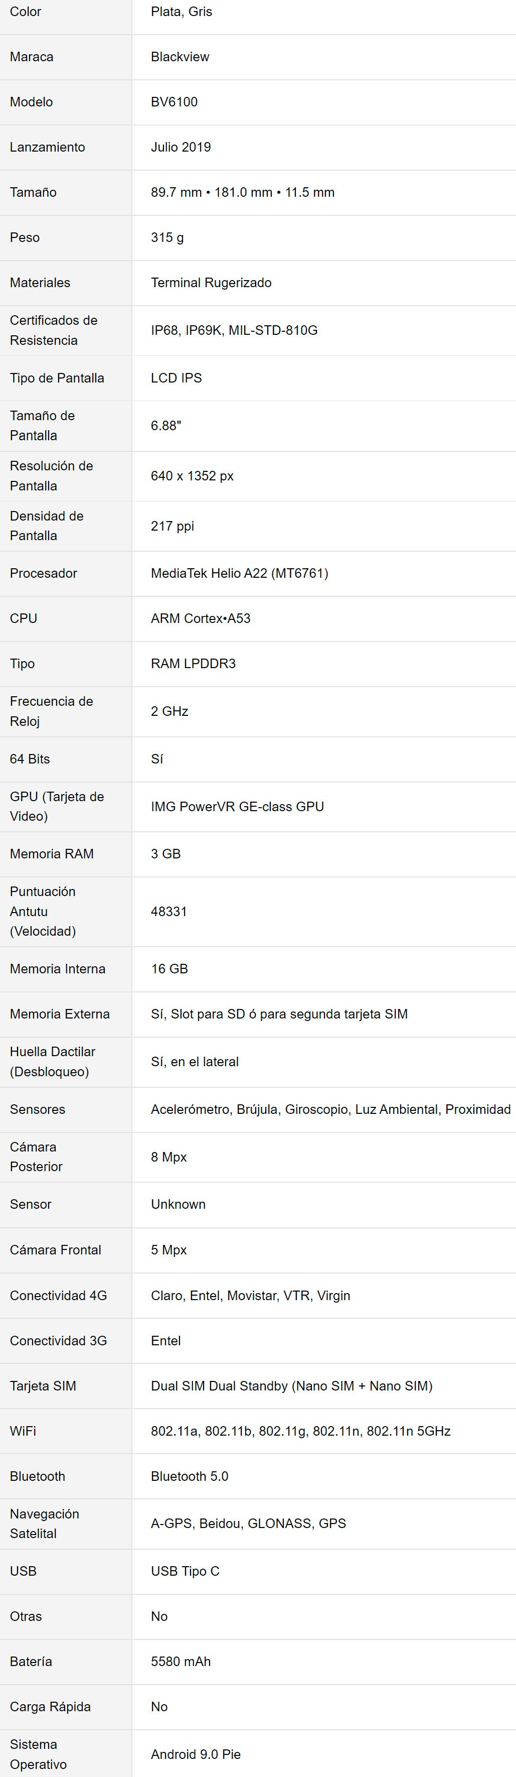Click the LCD IPS screen type value
The image size is (516, 1777).
(177, 378)
